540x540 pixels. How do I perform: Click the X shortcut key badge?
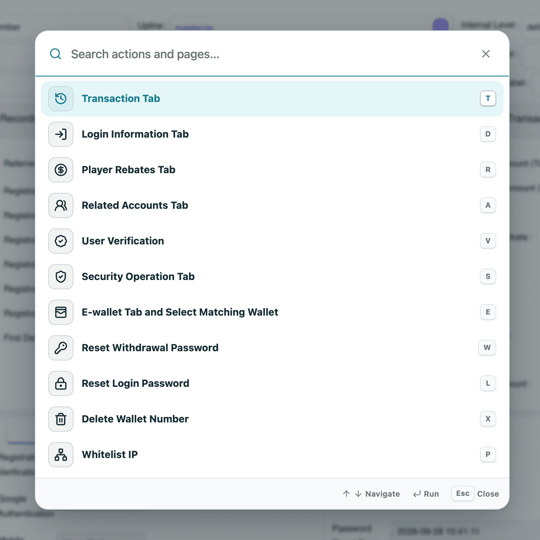point(488,419)
